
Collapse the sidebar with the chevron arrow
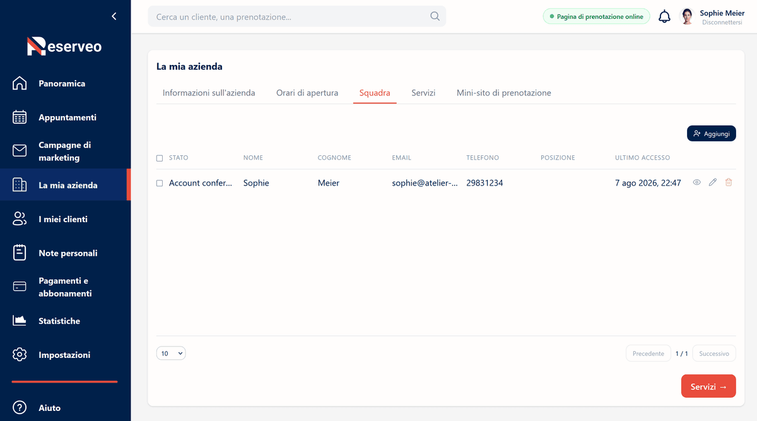114,16
